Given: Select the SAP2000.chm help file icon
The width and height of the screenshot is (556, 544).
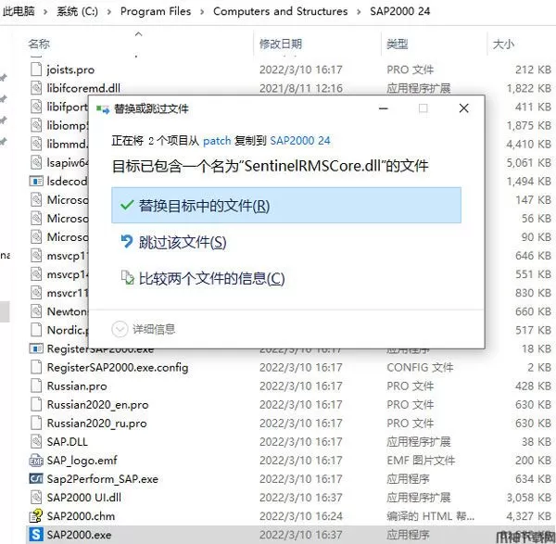Looking at the screenshot, I should (36, 516).
